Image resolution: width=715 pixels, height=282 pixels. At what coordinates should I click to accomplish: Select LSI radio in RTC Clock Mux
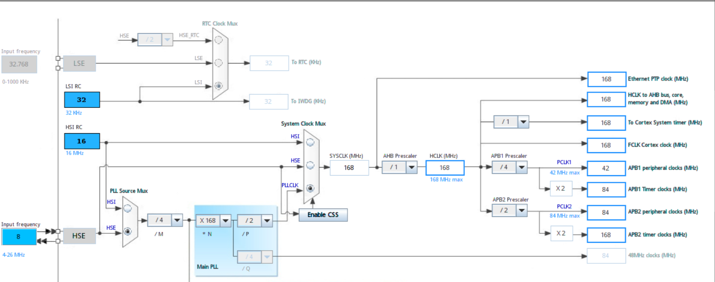pos(219,86)
